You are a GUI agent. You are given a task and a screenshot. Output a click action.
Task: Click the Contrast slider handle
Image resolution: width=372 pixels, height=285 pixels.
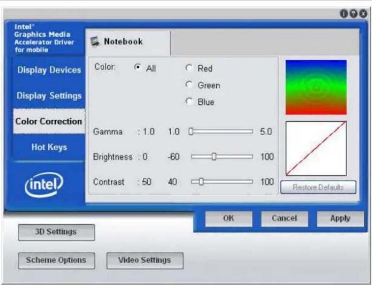(201, 182)
